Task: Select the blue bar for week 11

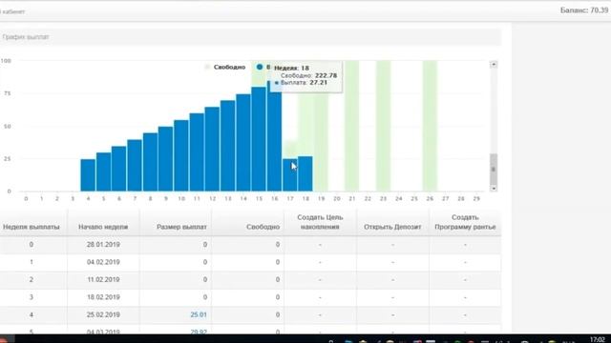Action: [197, 152]
